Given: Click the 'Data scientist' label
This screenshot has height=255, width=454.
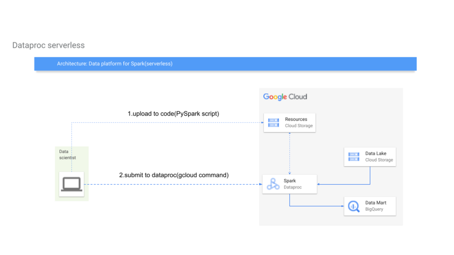Looking at the screenshot, I should [67, 155].
